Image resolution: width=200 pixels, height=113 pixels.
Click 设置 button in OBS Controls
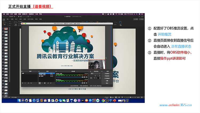pos(107,81)
